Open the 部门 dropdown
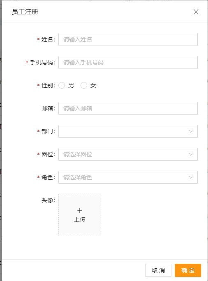This screenshot has height=281, width=208. [x=128, y=131]
